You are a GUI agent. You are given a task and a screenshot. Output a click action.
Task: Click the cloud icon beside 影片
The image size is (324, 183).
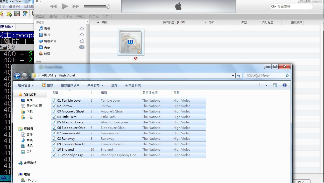[x=82, y=35]
